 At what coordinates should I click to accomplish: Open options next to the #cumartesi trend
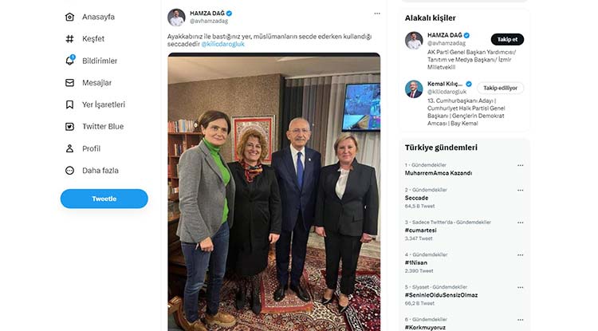point(520,223)
